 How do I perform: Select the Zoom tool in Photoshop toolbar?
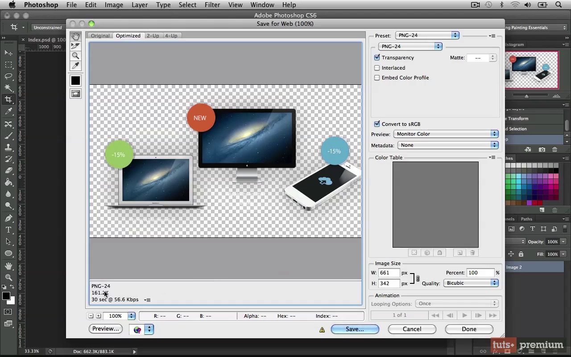click(8, 277)
